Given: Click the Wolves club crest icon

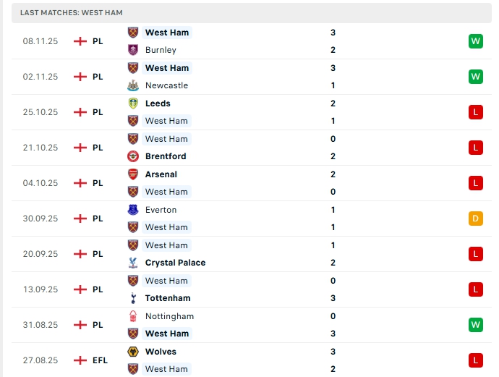Looking at the screenshot, I should click(132, 352).
